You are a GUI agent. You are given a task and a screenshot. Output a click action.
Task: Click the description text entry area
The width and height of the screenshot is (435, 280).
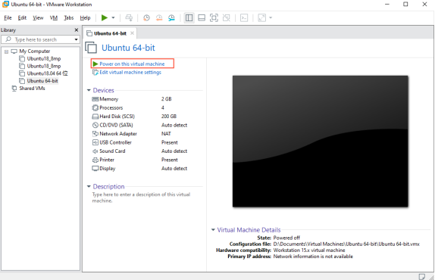[141, 198]
